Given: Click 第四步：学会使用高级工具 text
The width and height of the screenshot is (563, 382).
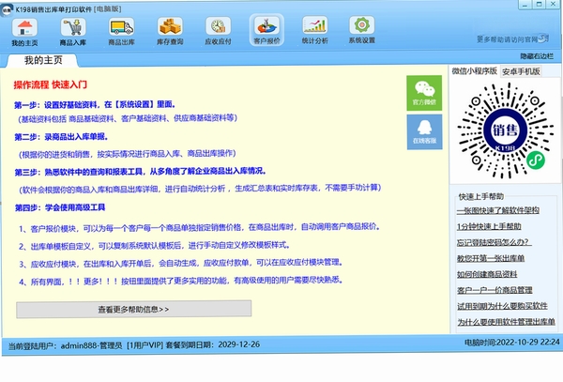Looking at the screenshot, I should 60,207.
